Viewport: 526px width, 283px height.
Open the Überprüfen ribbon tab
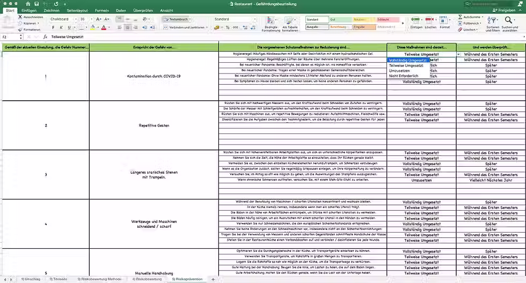(x=143, y=10)
